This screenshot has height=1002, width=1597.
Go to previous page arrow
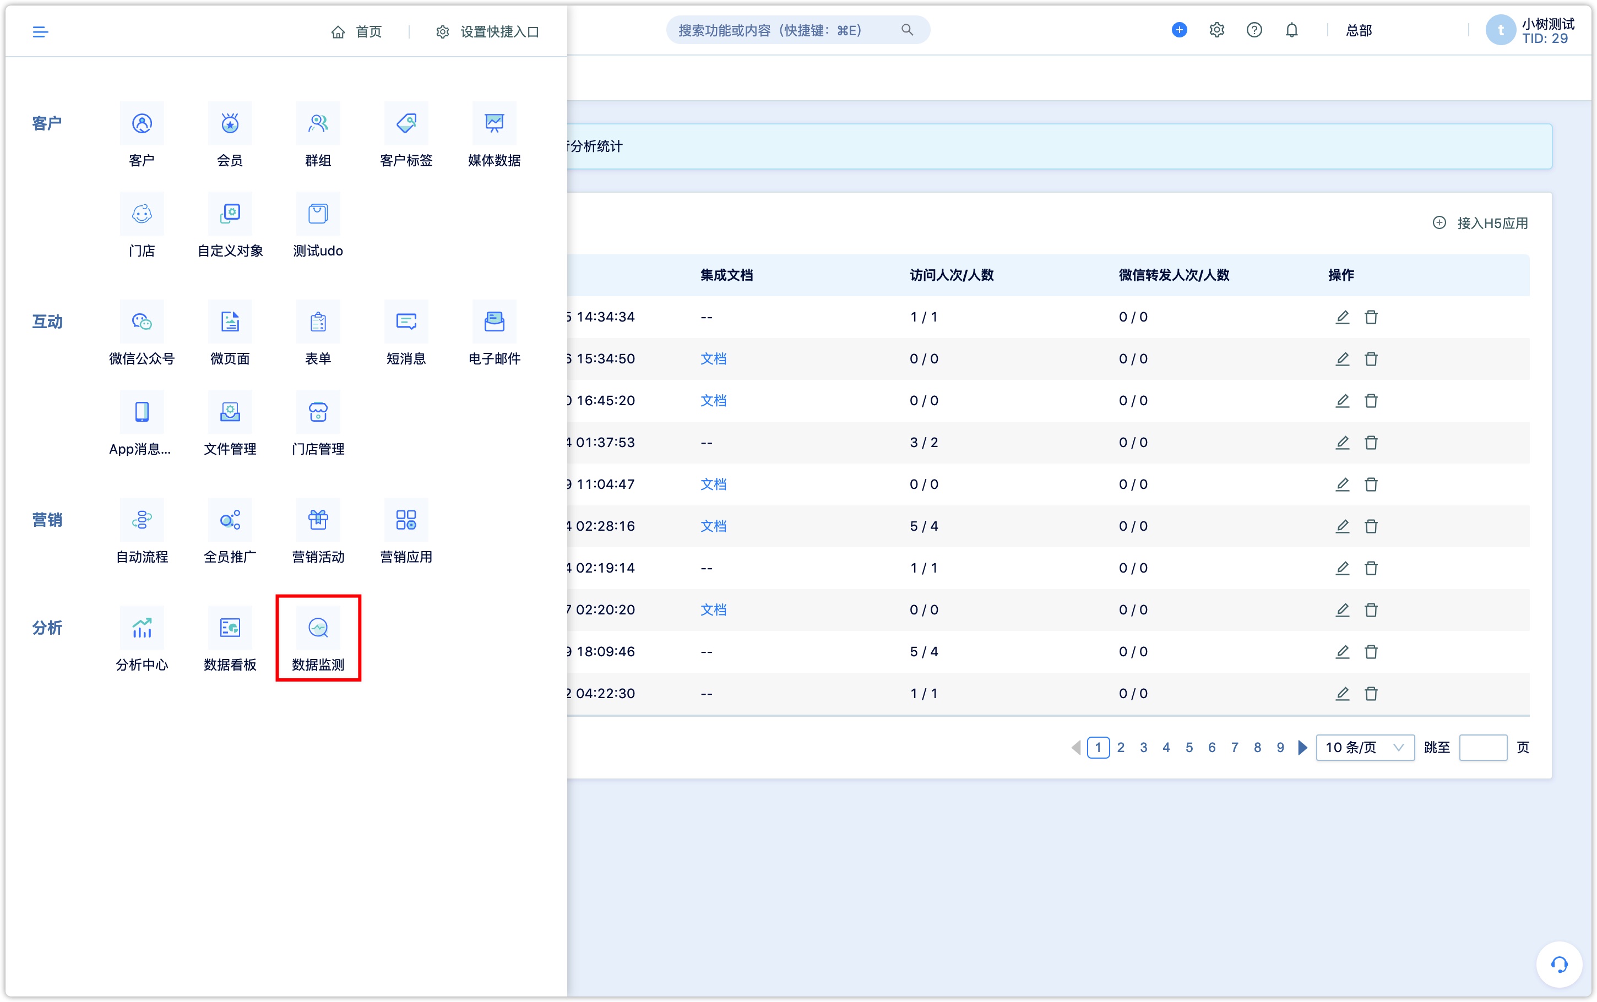pyautogui.click(x=1075, y=748)
